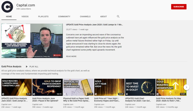This screenshot has width=193, height=111.
Task: Open 'Physical vs Paper Gold Comparison' thumbnail
Action: [x=78, y=87]
